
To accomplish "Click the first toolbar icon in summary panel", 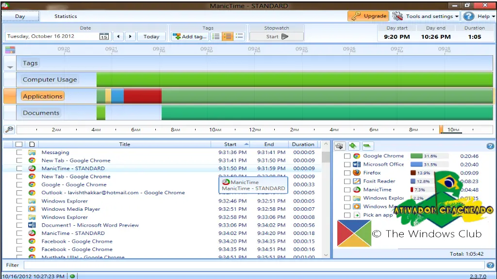I will [339, 146].
